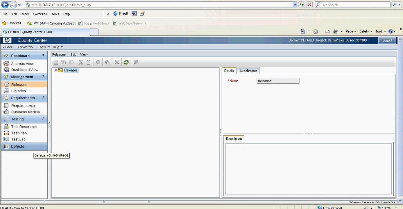Open Dashboard View module
The image size is (403, 209).
click(25, 70)
